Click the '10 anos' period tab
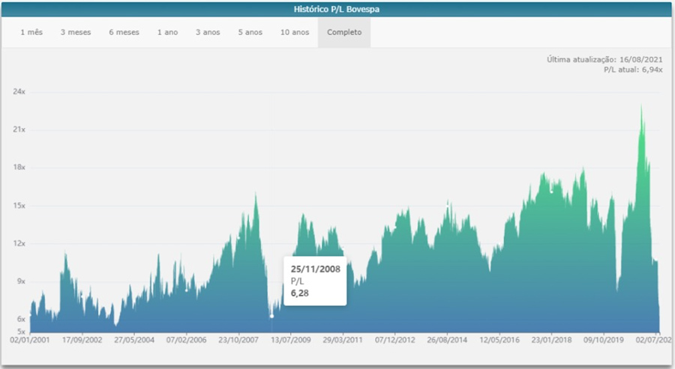Image resolution: width=675 pixels, height=369 pixels. tap(295, 33)
